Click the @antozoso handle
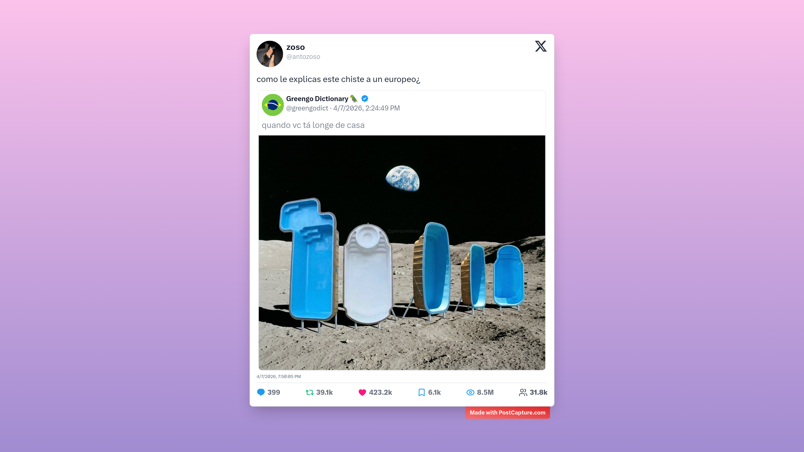 pyautogui.click(x=303, y=57)
